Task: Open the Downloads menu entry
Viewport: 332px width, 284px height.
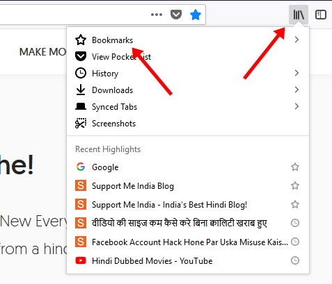Action: point(188,90)
